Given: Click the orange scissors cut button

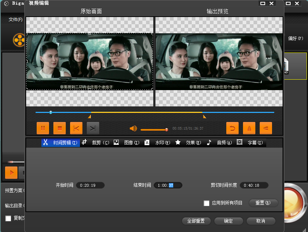Looking at the screenshot, I should pos(76,128).
